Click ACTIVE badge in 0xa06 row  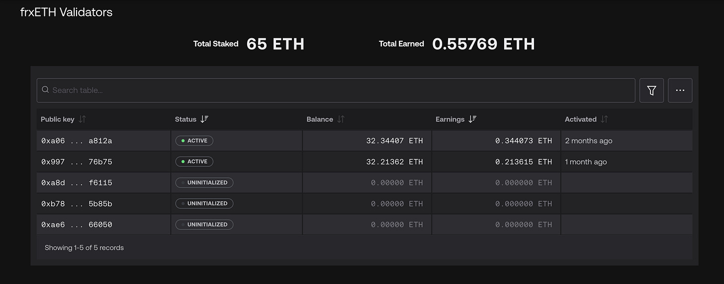[194, 141]
